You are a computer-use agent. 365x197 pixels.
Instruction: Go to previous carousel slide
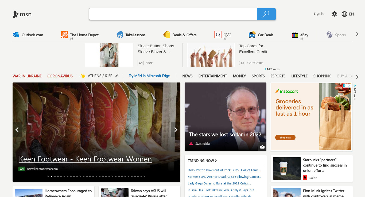click(x=17, y=129)
